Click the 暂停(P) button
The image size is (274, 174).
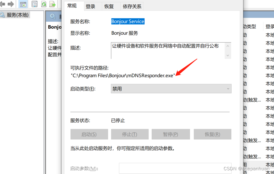point(171,134)
